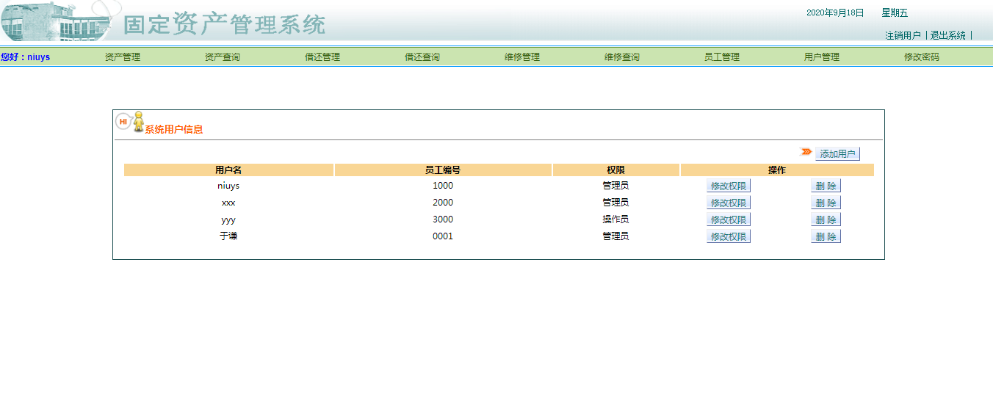Click 修改权限 for user yyy

(x=728, y=219)
